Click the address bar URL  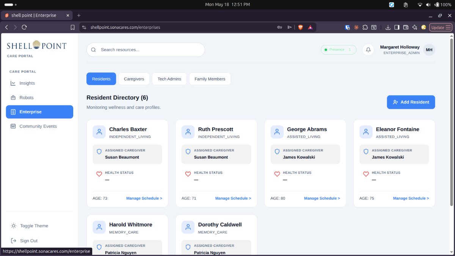click(x=125, y=27)
